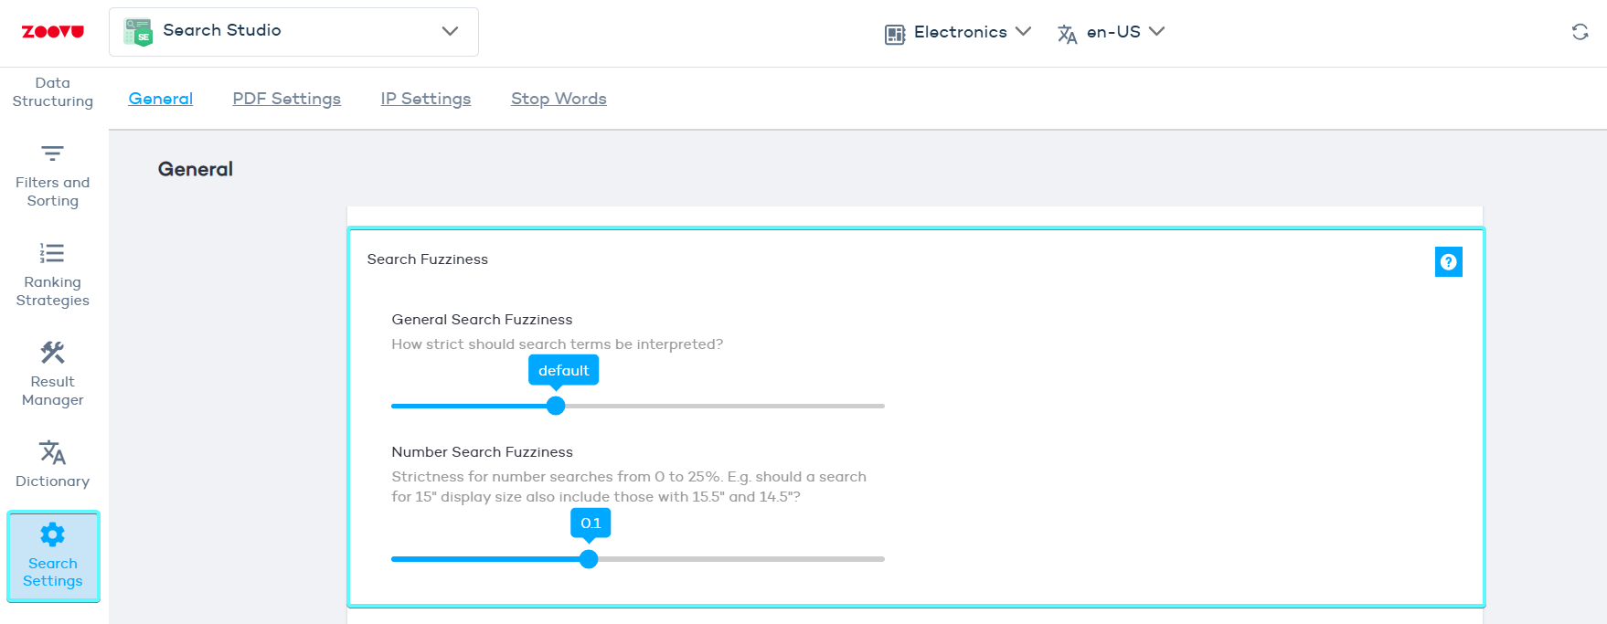Expand the en-US language dropdown
Screen dimensions: 1607x624
coord(1112,32)
